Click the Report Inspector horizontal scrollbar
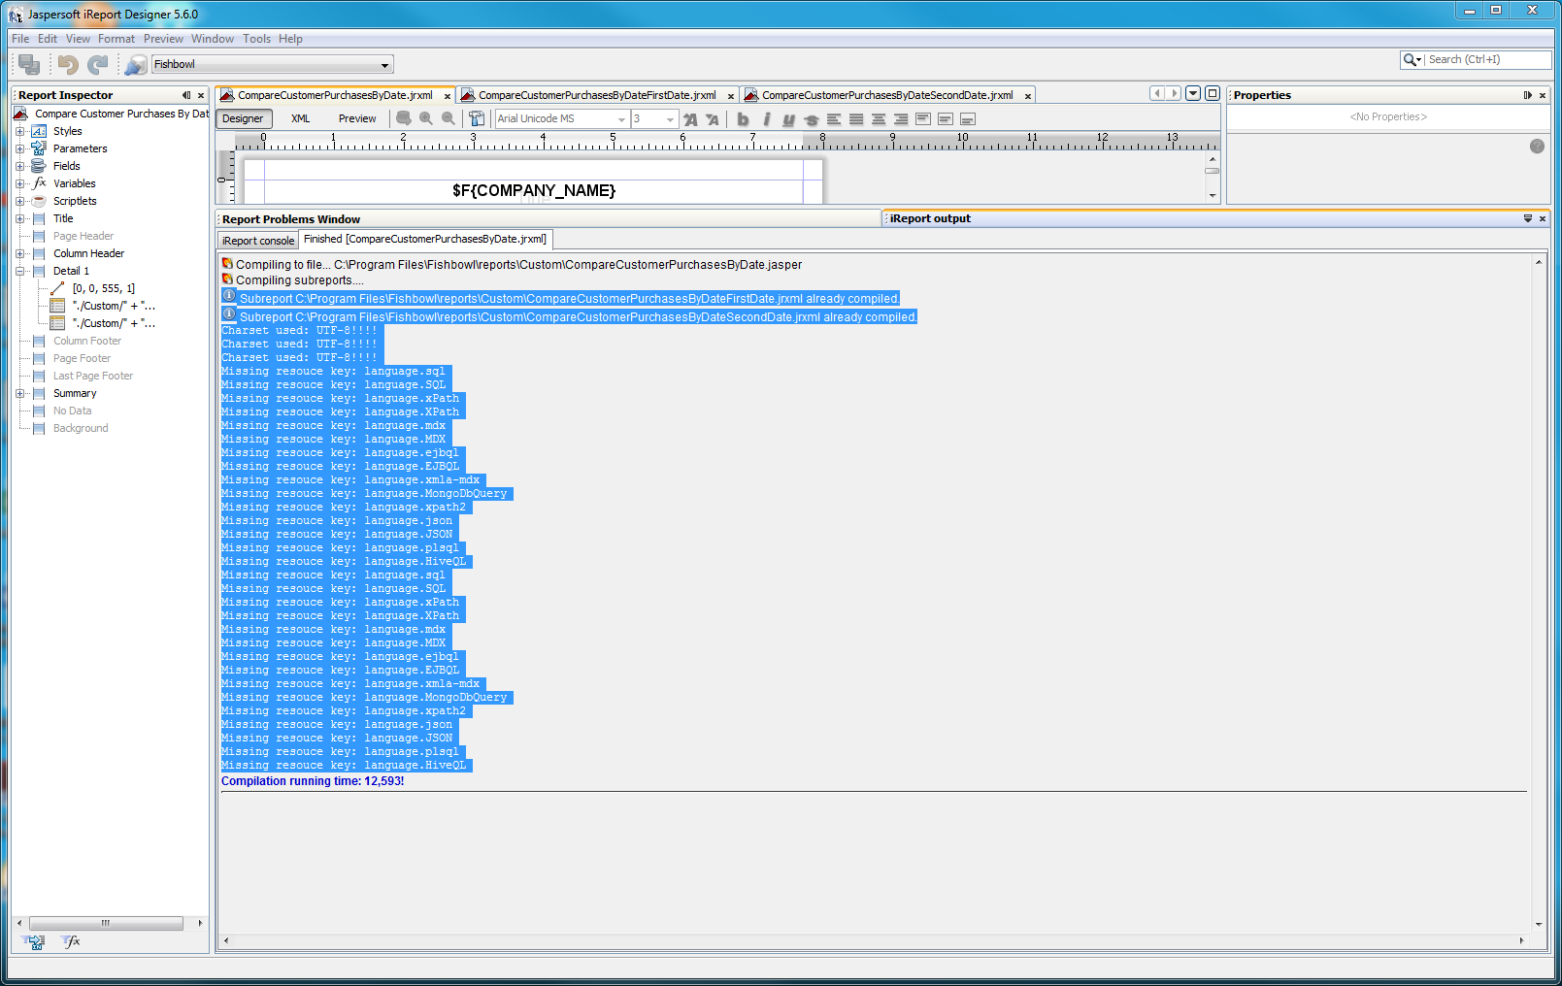The width and height of the screenshot is (1562, 986). coord(106,923)
